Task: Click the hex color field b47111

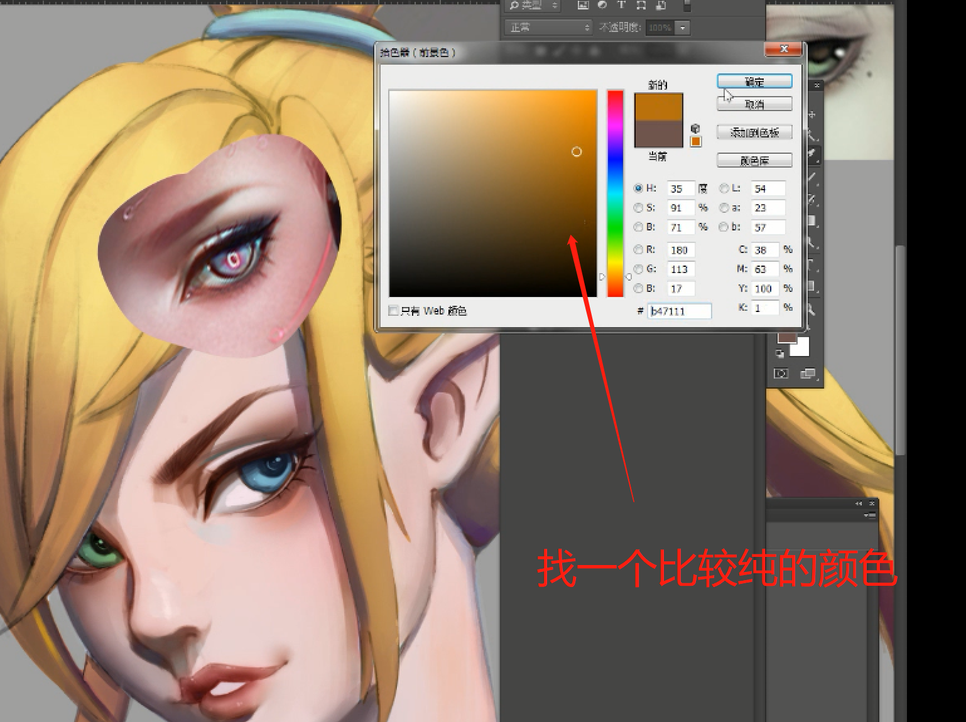Action: [x=680, y=311]
